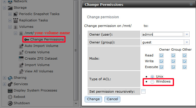Uncheck Execute permission for Group
196x108 pixels.
pyautogui.click(x=173, y=67)
